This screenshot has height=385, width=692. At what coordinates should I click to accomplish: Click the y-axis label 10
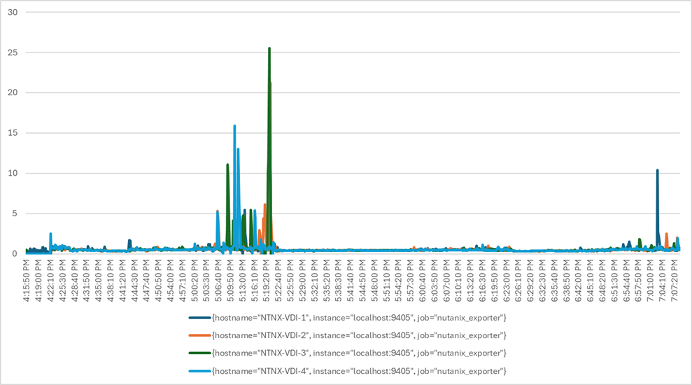13,173
